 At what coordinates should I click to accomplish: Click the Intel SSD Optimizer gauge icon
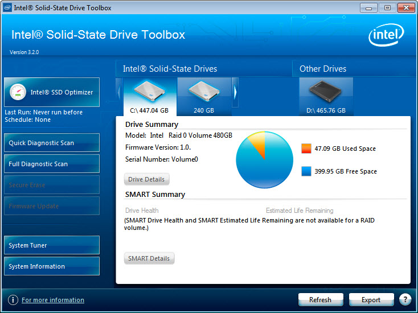point(18,92)
